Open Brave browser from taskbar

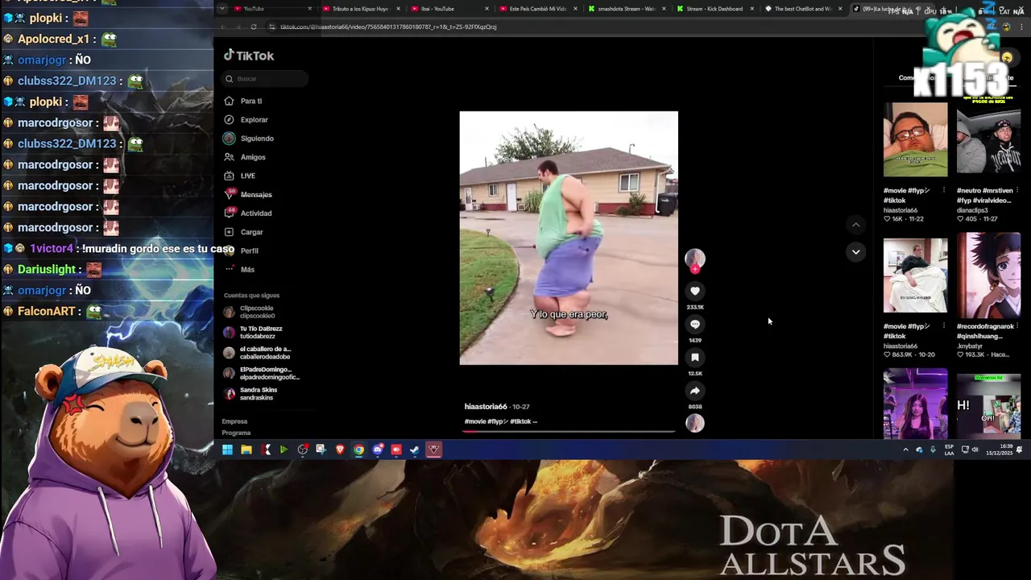pyautogui.click(x=340, y=449)
